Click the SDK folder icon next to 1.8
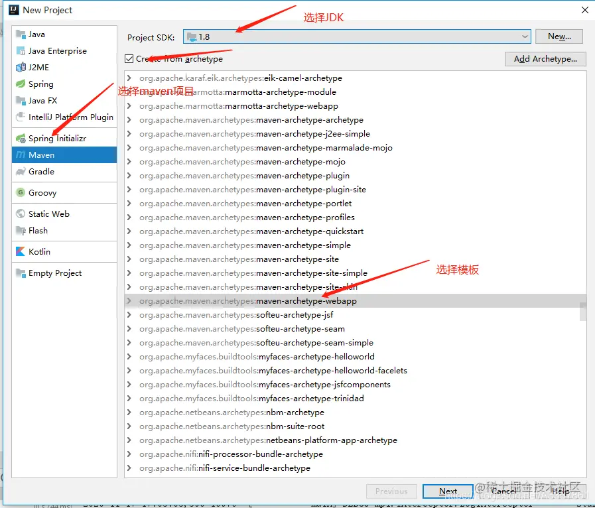The height and width of the screenshot is (508, 595). [x=192, y=36]
